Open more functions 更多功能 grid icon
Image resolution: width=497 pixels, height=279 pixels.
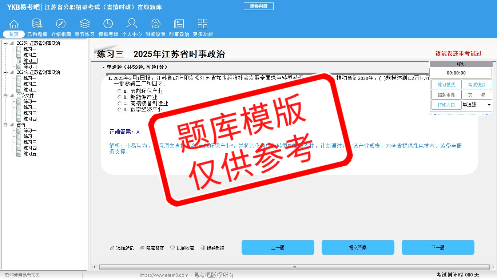[x=203, y=24]
